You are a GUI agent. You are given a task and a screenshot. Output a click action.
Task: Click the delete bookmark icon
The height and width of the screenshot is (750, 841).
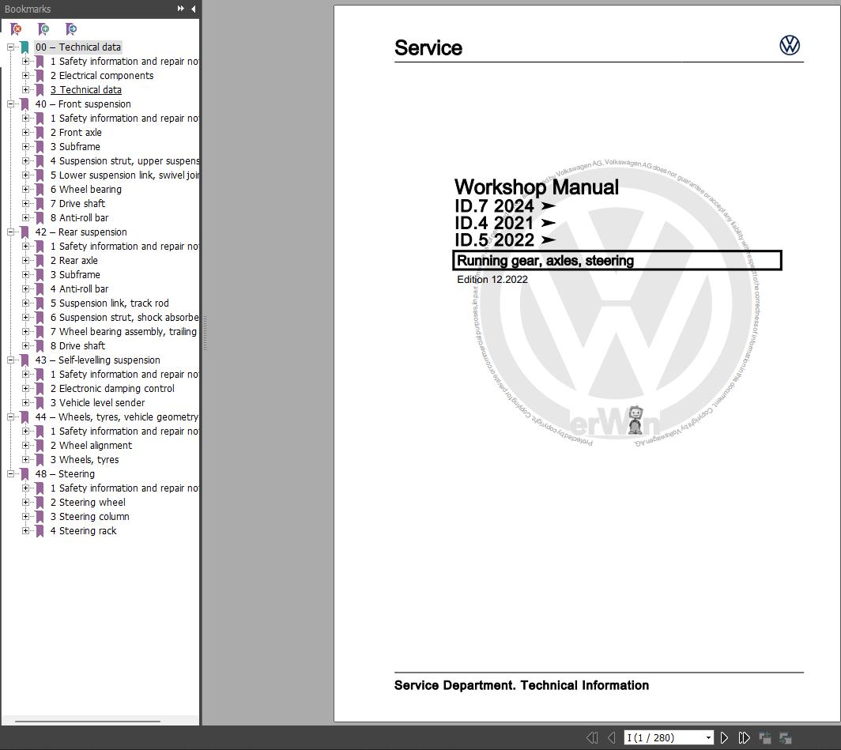tap(16, 29)
